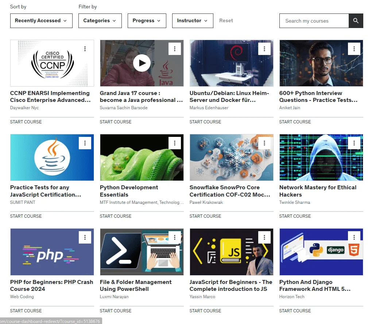Play the Grand Java 17 course preview
This screenshot has height=324, width=391.
142,63
